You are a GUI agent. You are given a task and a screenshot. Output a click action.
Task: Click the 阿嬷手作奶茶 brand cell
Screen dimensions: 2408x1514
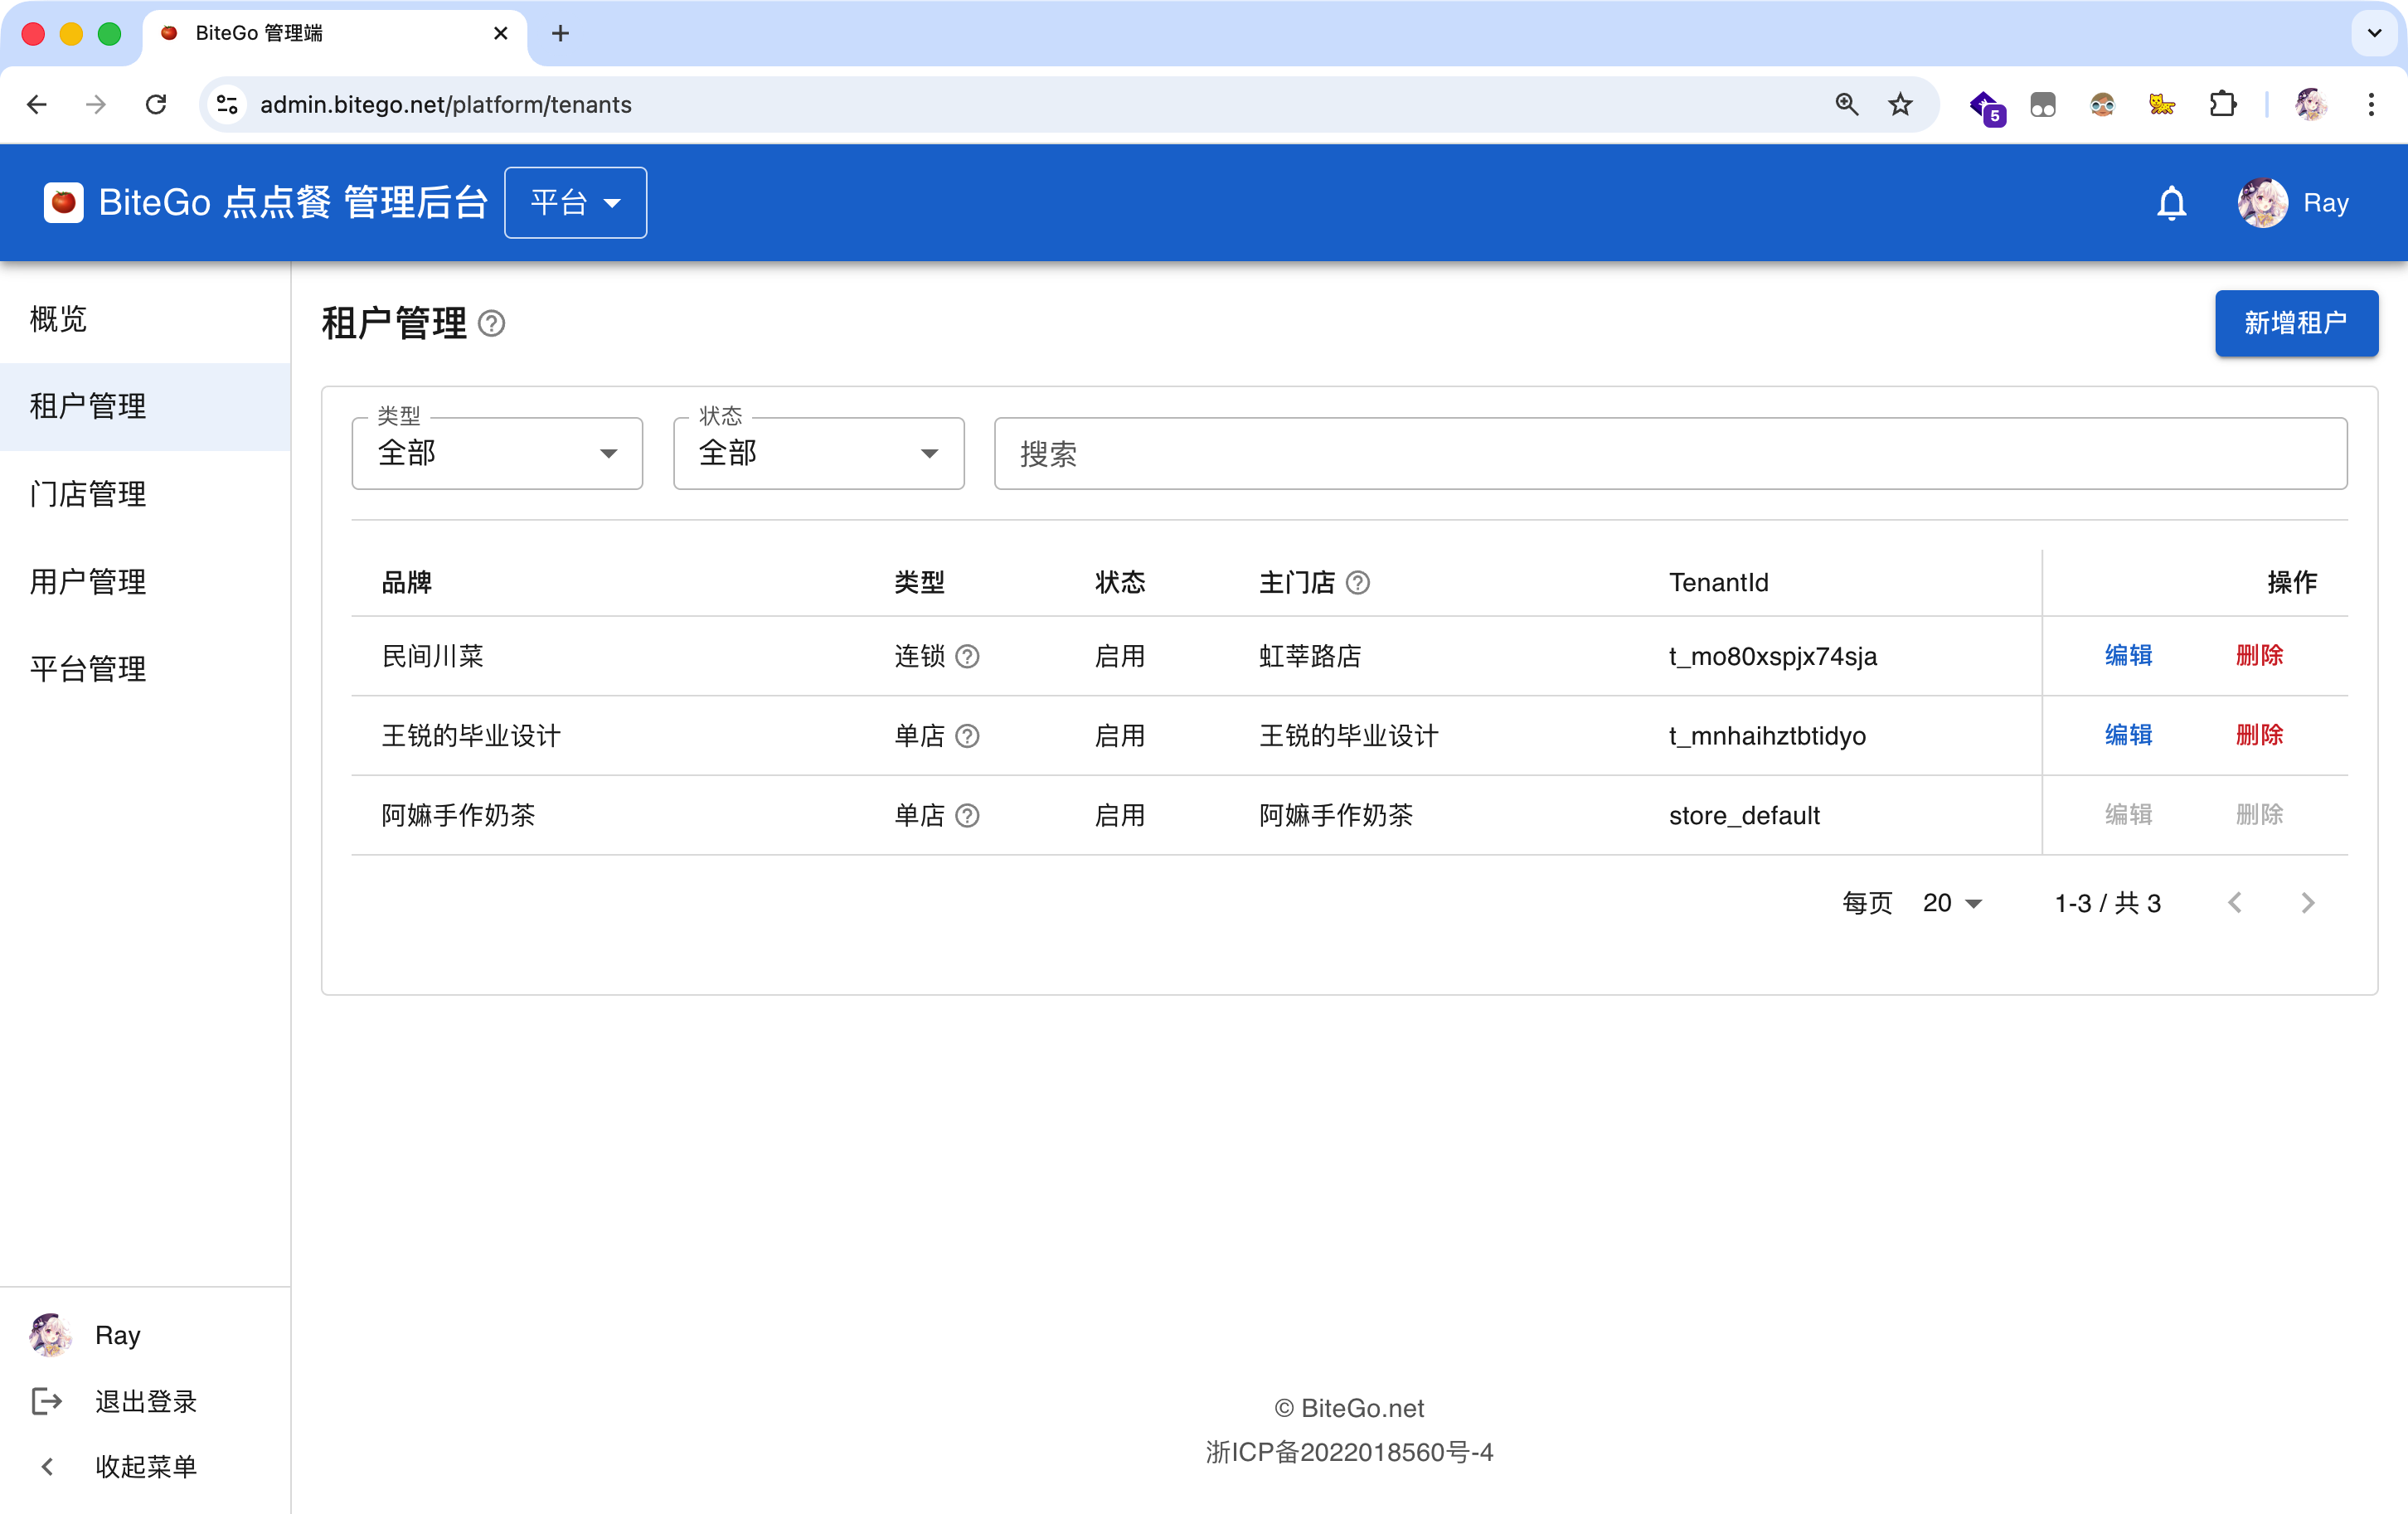click(458, 815)
